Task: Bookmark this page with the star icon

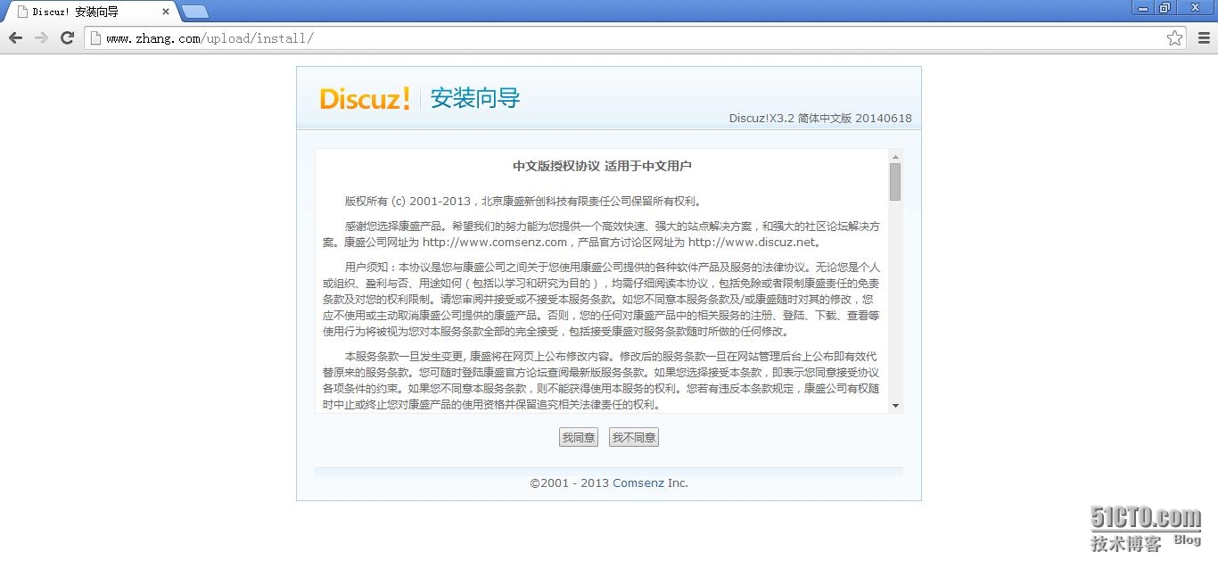Action: (x=1174, y=37)
